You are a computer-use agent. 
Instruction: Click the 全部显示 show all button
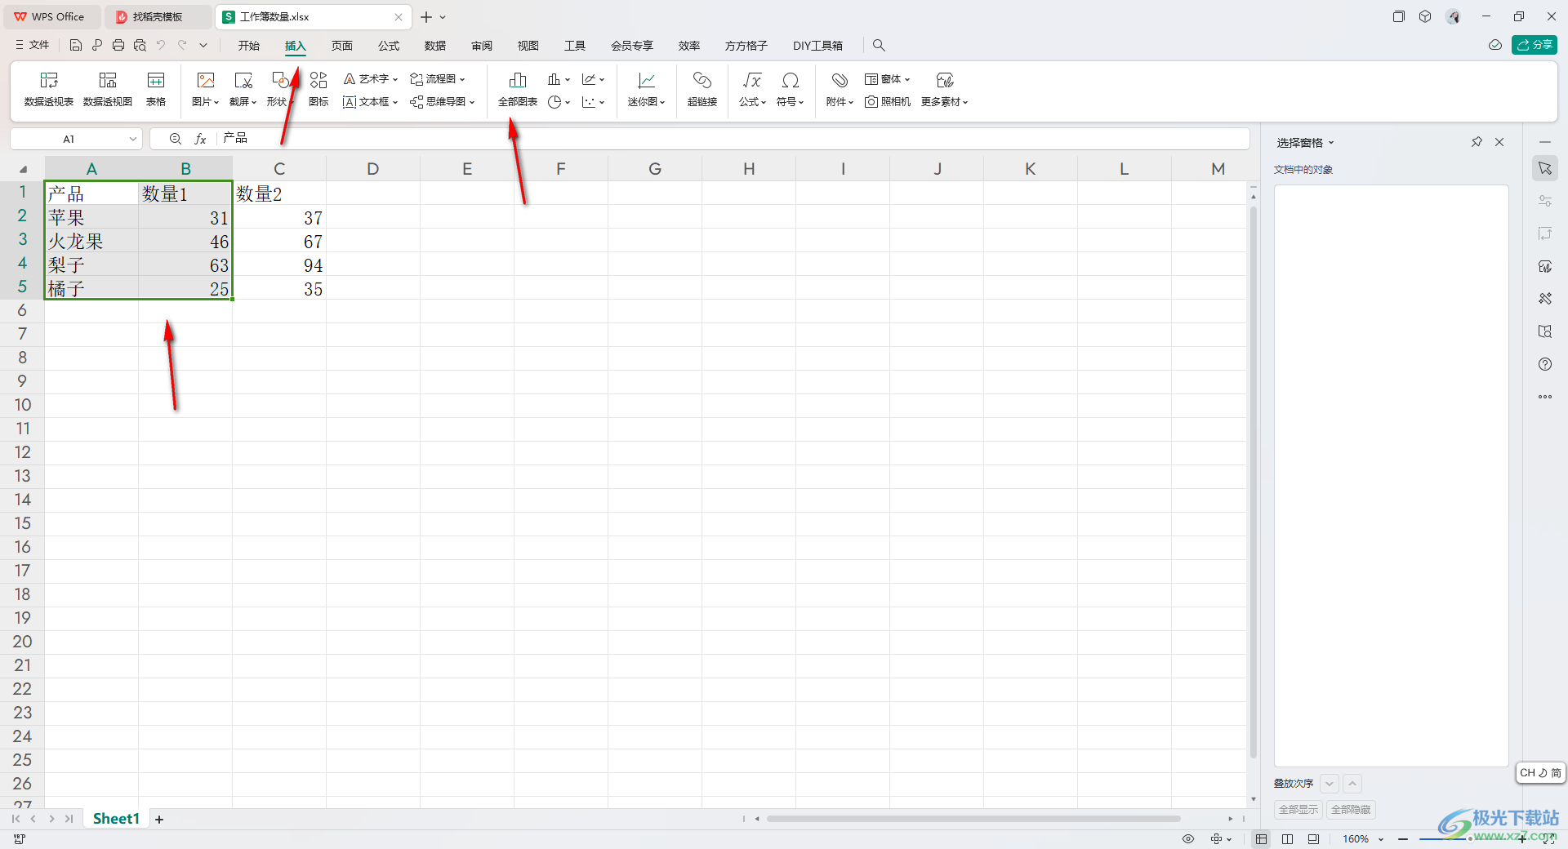coord(1298,810)
